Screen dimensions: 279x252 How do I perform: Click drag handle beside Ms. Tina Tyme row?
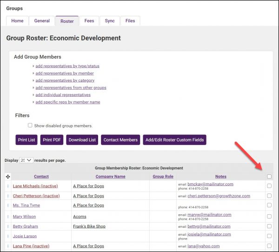[8, 206]
